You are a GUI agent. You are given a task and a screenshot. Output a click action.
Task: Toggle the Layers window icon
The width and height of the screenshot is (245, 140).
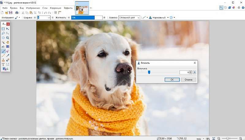230,8
